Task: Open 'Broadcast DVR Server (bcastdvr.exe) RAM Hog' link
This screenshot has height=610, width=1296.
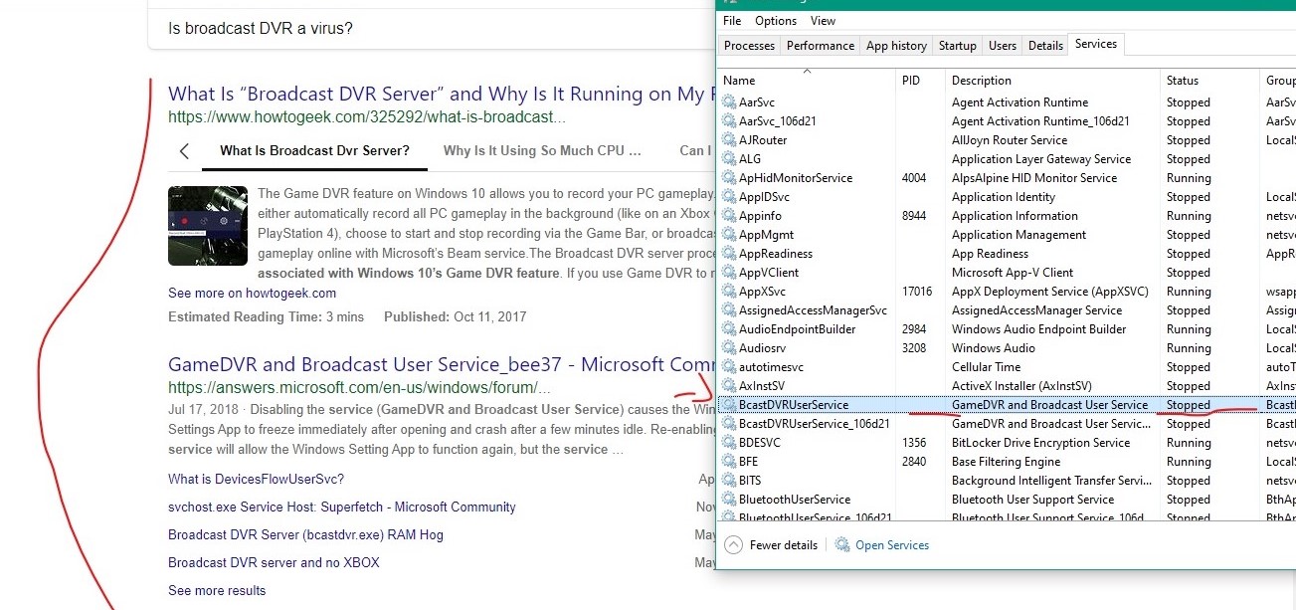Action: pyautogui.click(x=305, y=534)
